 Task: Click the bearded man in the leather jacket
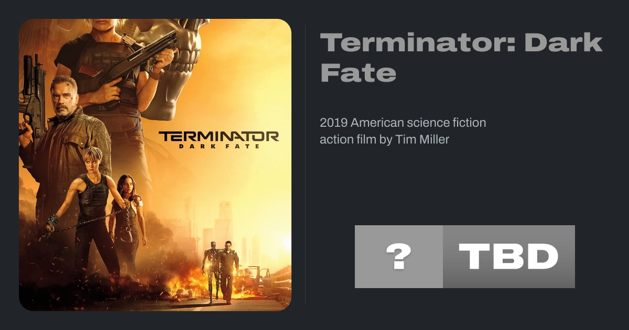[63, 131]
